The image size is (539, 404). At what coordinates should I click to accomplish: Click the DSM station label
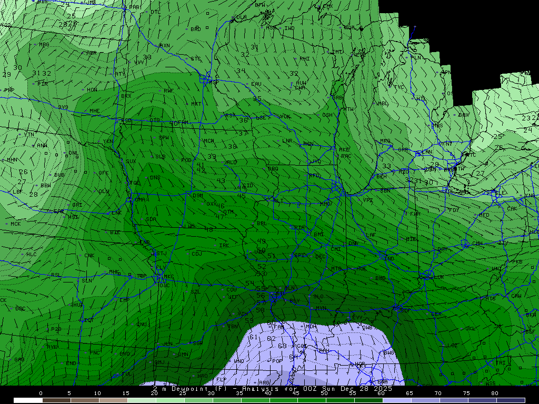[198, 195]
